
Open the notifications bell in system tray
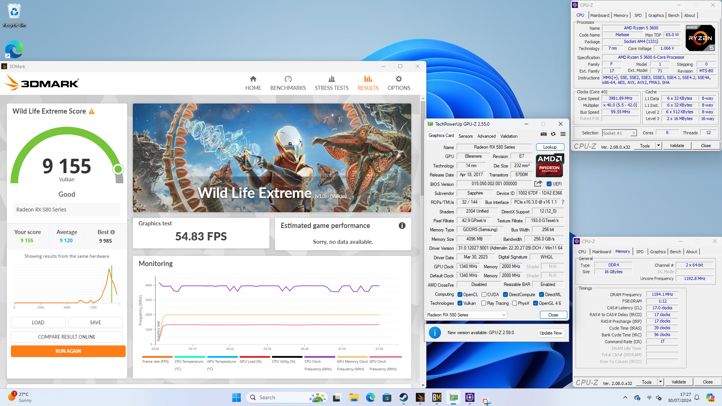click(x=697, y=397)
